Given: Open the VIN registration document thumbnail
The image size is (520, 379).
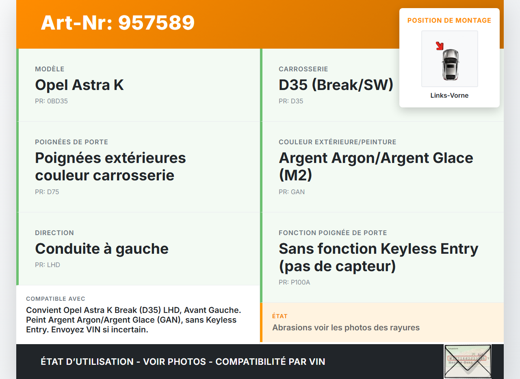Looking at the screenshot, I should [467, 361].
